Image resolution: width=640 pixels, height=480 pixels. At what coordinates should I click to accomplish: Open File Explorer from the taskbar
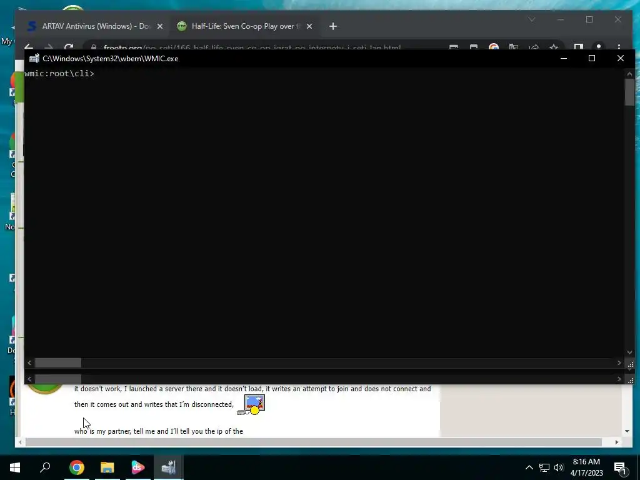[107, 467]
